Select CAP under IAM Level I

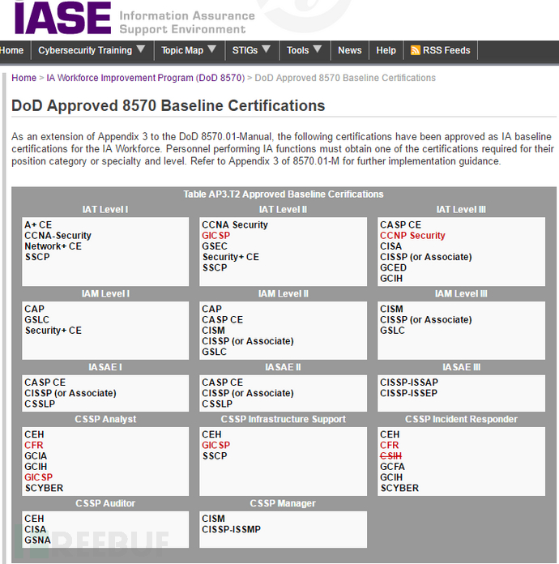pyautogui.click(x=35, y=309)
